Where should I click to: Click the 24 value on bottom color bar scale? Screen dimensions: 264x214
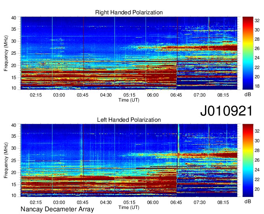click(257, 170)
